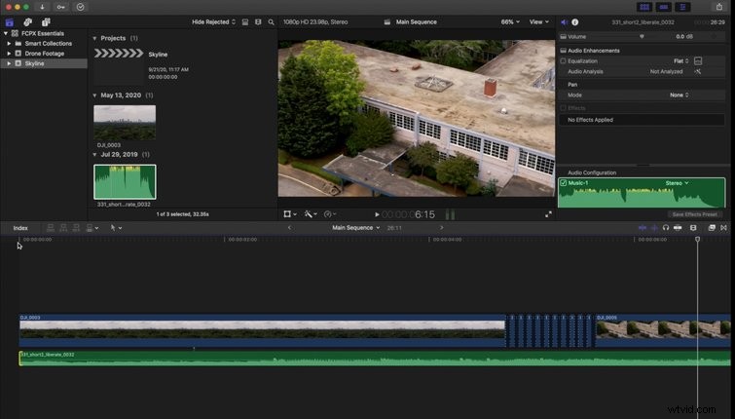735x419 pixels.
Task: Change the Flat equalization preset
Action: (681, 61)
